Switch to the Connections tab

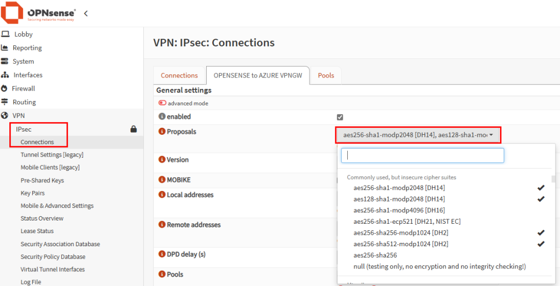coord(179,75)
